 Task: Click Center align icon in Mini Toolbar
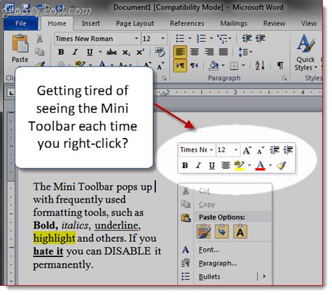pos(226,165)
